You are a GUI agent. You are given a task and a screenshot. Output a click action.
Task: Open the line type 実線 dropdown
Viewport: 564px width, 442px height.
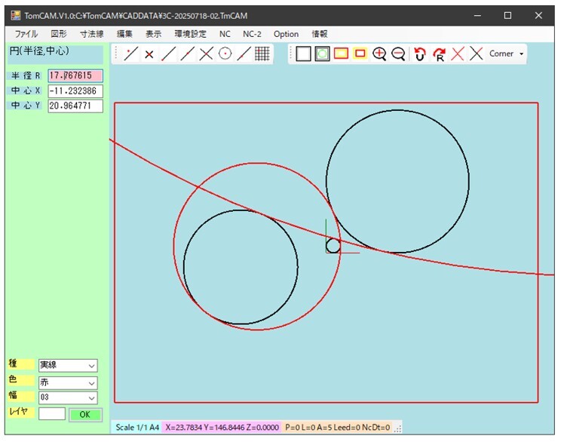coord(68,366)
